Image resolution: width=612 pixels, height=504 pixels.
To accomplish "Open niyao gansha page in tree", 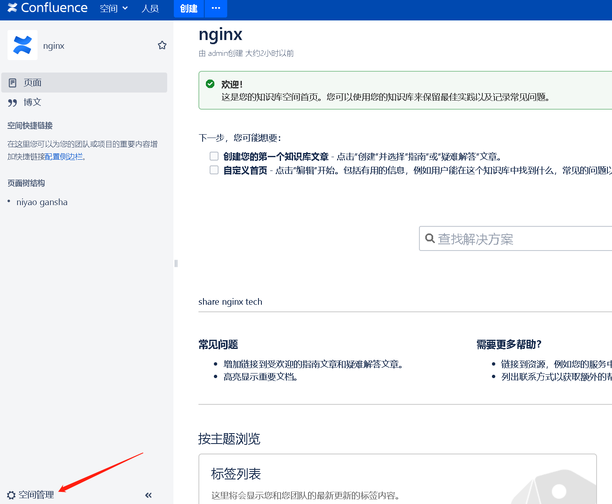I will [x=42, y=202].
